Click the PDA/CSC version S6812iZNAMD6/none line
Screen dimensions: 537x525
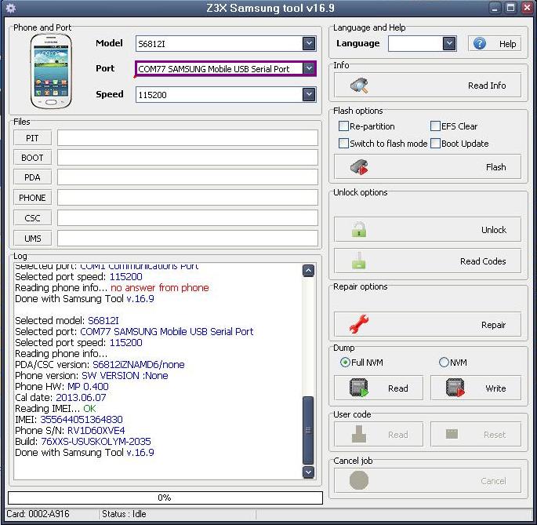(x=100, y=364)
